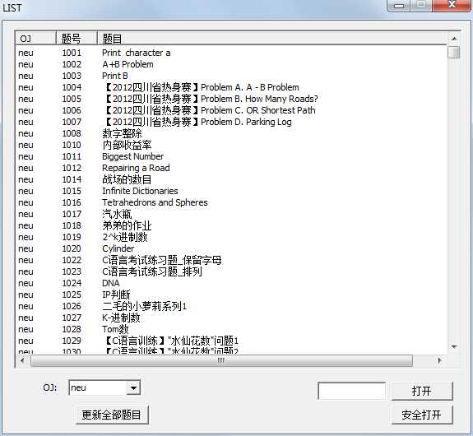Screen dimensions: 473x436
Task: Select row 1003 Print B
Action: [231, 76]
